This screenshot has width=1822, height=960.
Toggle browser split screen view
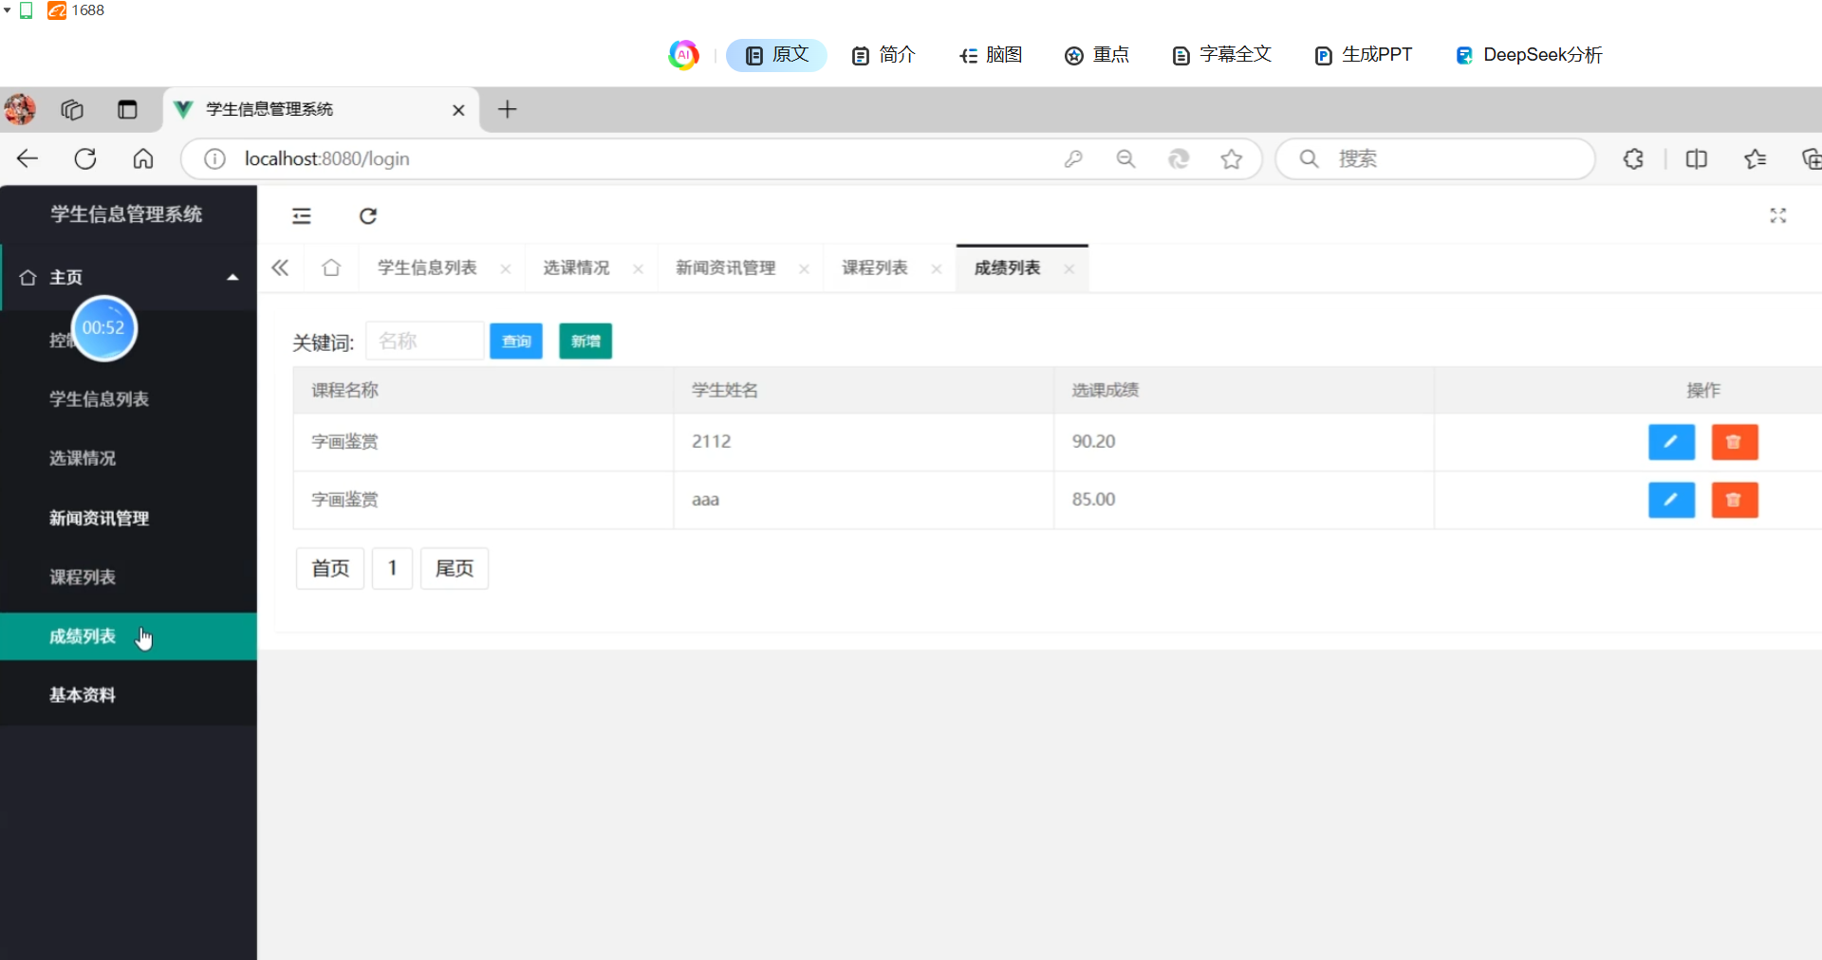(1696, 159)
